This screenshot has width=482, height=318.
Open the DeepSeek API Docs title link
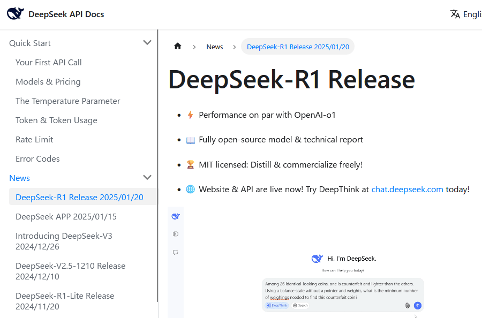coord(66,14)
